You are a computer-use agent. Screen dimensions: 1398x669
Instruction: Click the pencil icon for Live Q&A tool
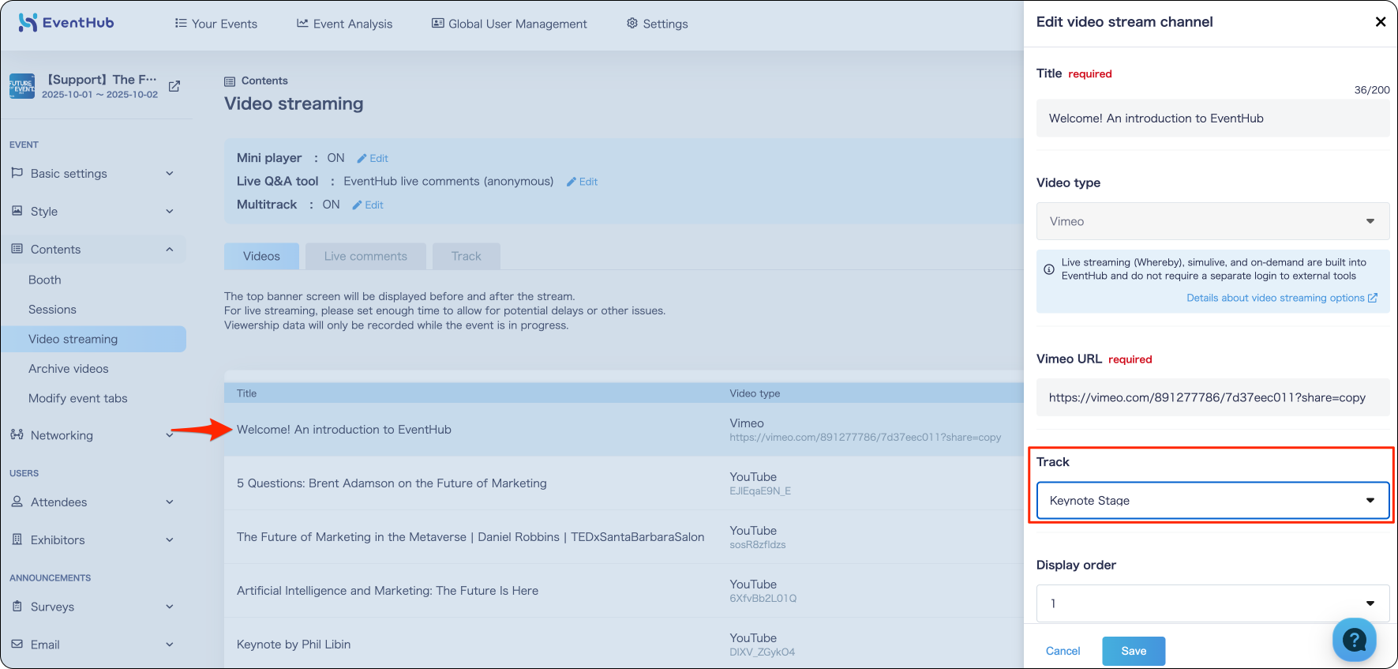(x=572, y=182)
